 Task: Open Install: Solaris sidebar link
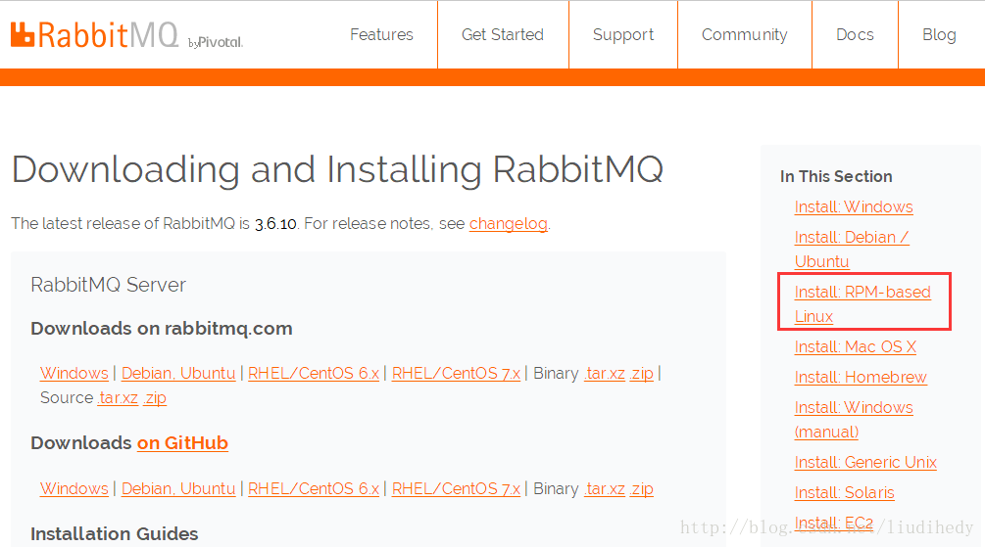tap(844, 492)
